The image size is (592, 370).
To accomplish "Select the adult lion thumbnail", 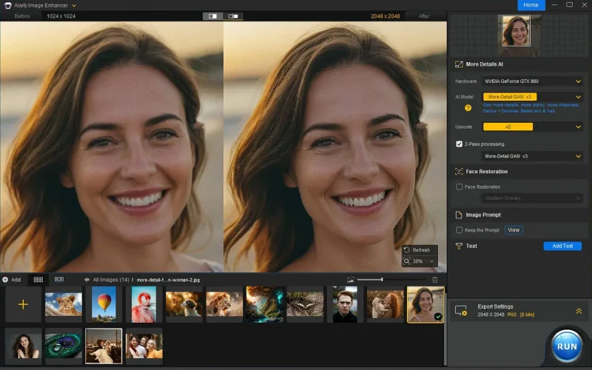I will pos(224,304).
